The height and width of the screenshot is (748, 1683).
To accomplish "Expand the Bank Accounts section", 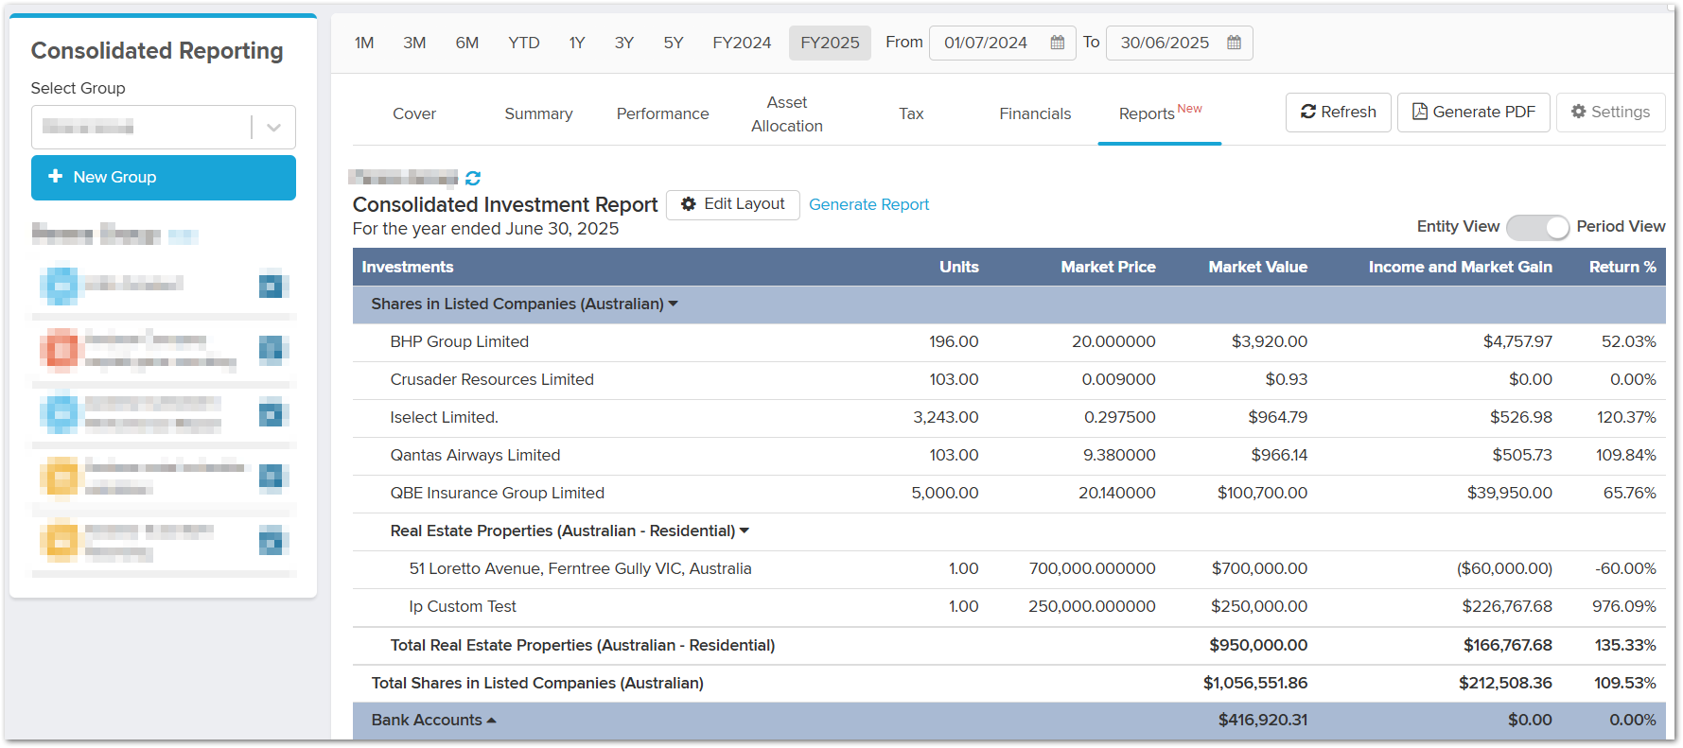I will pos(491,721).
